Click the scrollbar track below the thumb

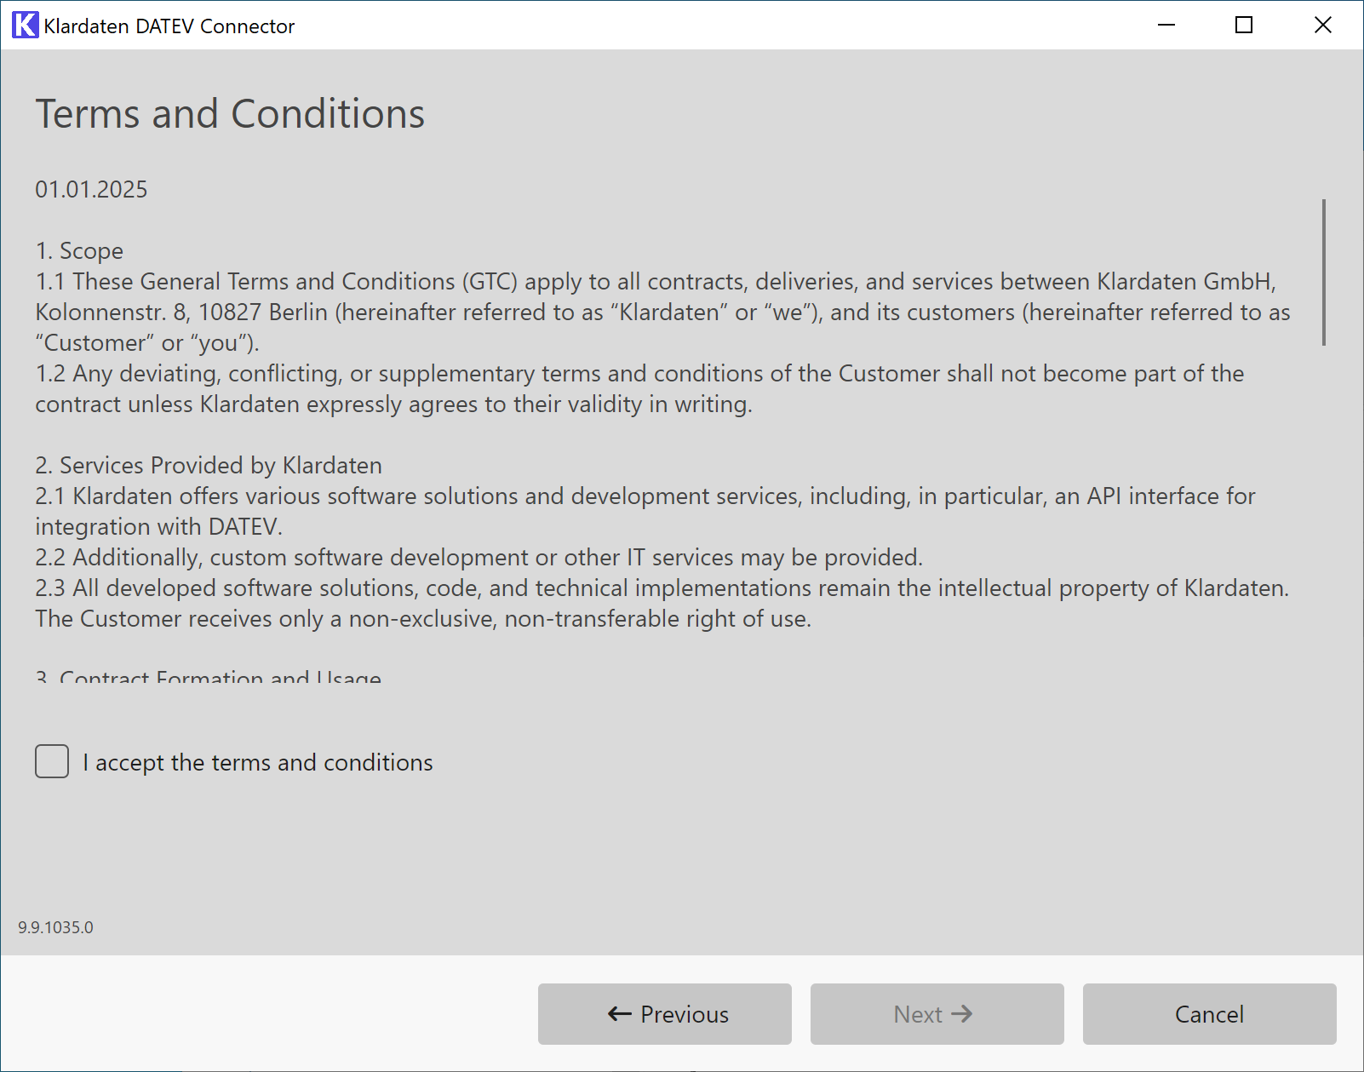point(1325,511)
